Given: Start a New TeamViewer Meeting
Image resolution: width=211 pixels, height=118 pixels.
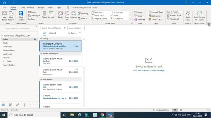Looking at the screenshot, I should click(21, 16).
